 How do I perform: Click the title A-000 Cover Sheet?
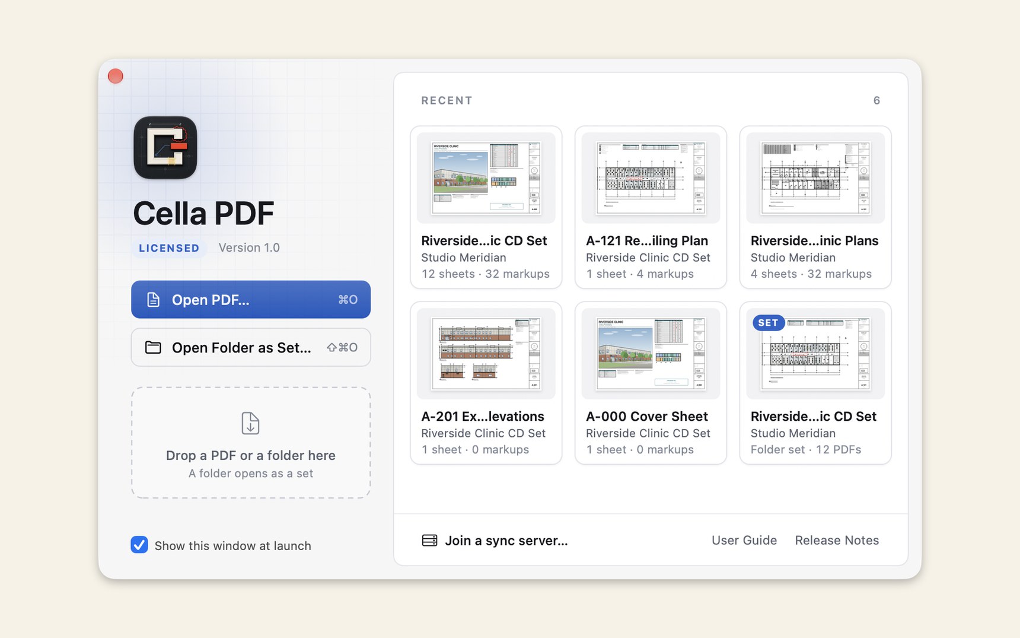[647, 417]
